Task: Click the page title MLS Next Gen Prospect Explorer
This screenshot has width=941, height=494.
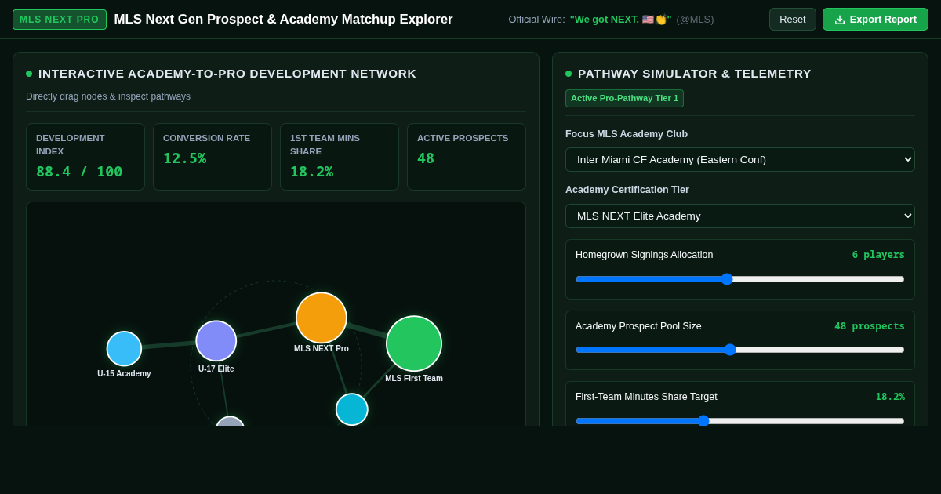Action: coord(284,20)
